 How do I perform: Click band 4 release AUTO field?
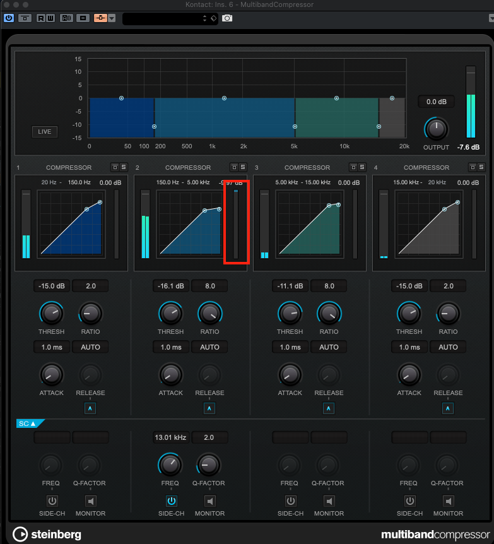point(448,347)
